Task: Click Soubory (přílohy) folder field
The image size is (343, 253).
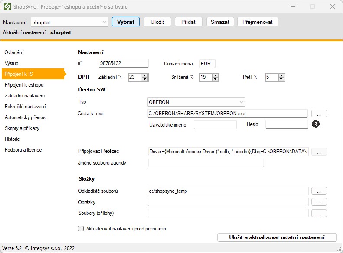Action: coord(228,213)
